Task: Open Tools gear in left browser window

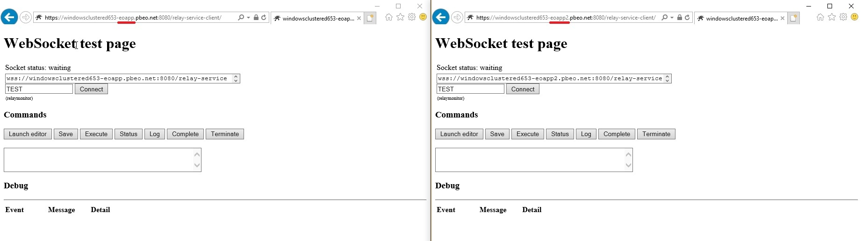Action: (x=411, y=17)
